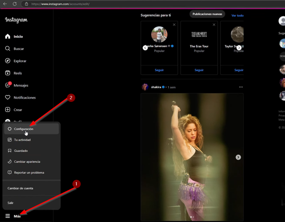The image size is (285, 222).
Task: Open shakira post options three dots
Action: (x=241, y=87)
